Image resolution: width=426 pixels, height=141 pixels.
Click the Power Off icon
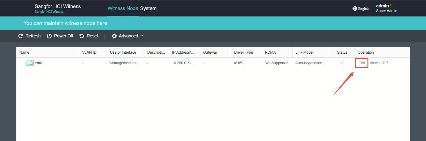tap(49, 36)
